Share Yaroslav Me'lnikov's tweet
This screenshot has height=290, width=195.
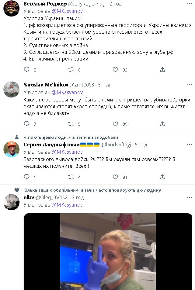(162, 123)
